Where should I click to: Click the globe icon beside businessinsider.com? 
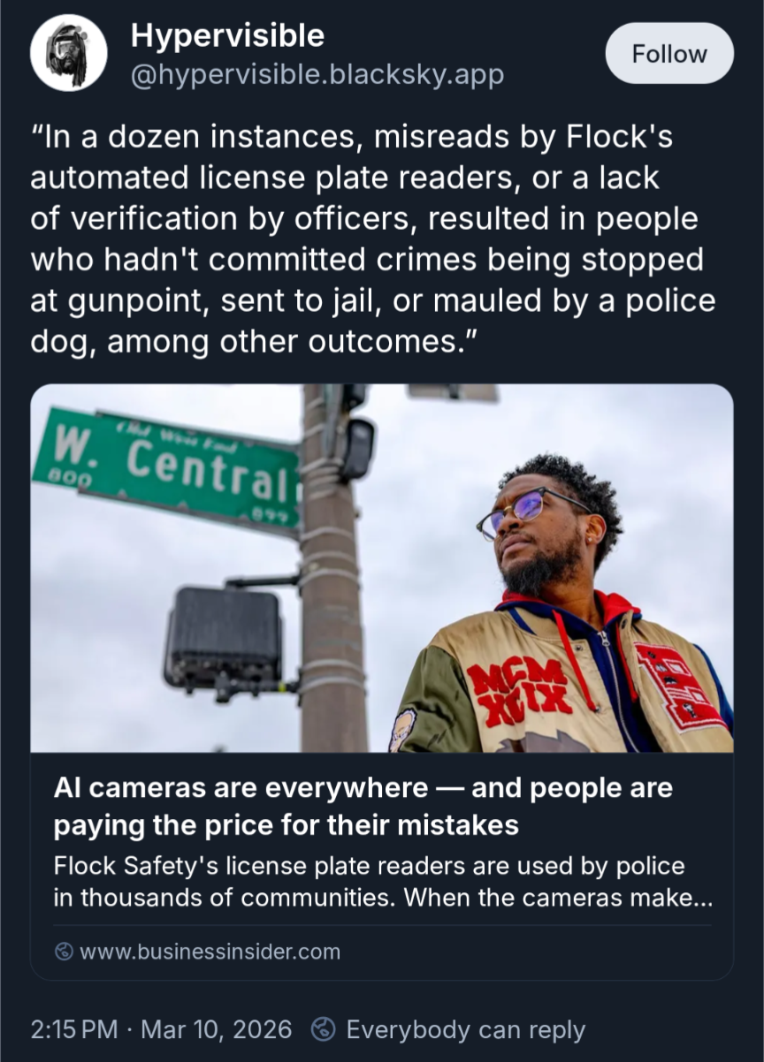point(64,952)
